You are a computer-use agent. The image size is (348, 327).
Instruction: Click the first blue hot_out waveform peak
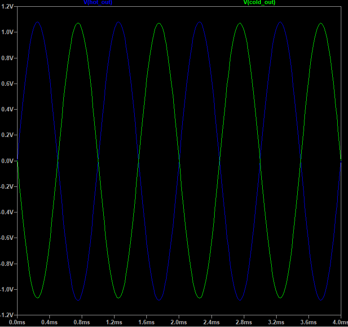pyautogui.click(x=38, y=22)
